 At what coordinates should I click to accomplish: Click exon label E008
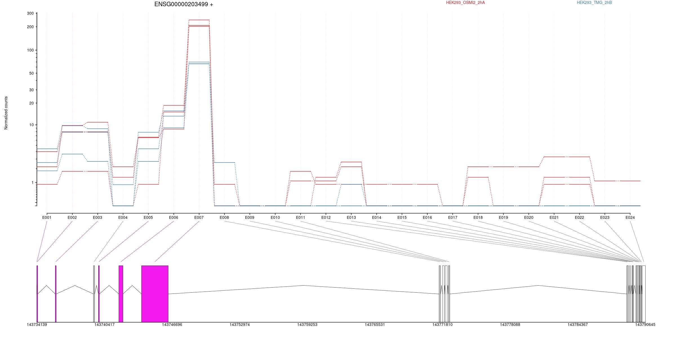tap(224, 217)
